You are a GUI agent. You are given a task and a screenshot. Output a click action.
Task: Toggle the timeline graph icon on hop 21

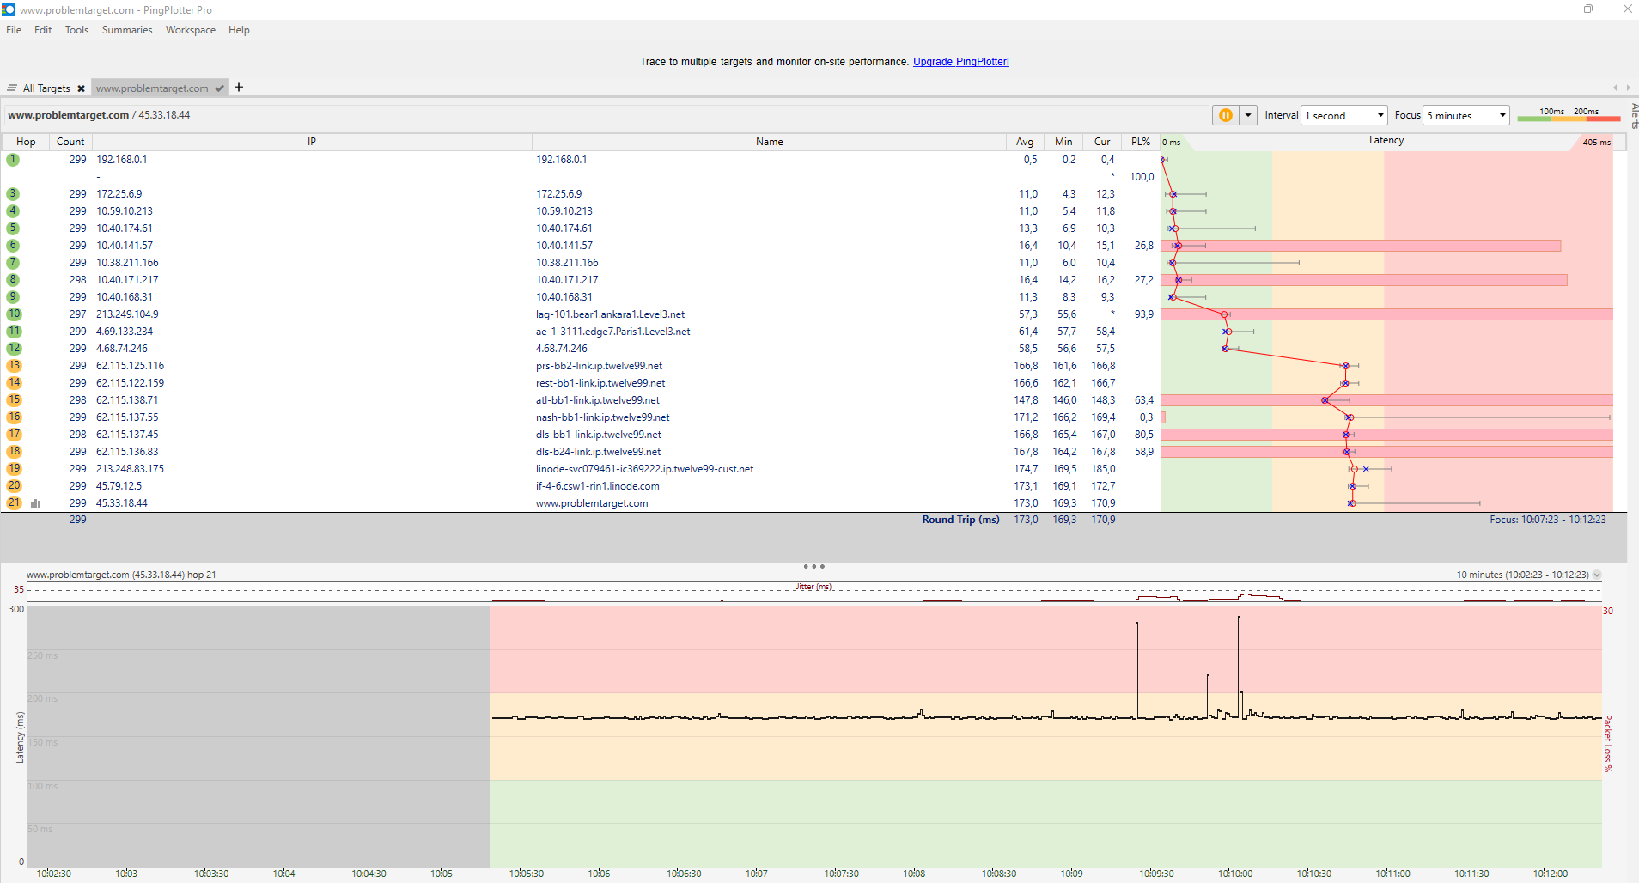coord(35,503)
